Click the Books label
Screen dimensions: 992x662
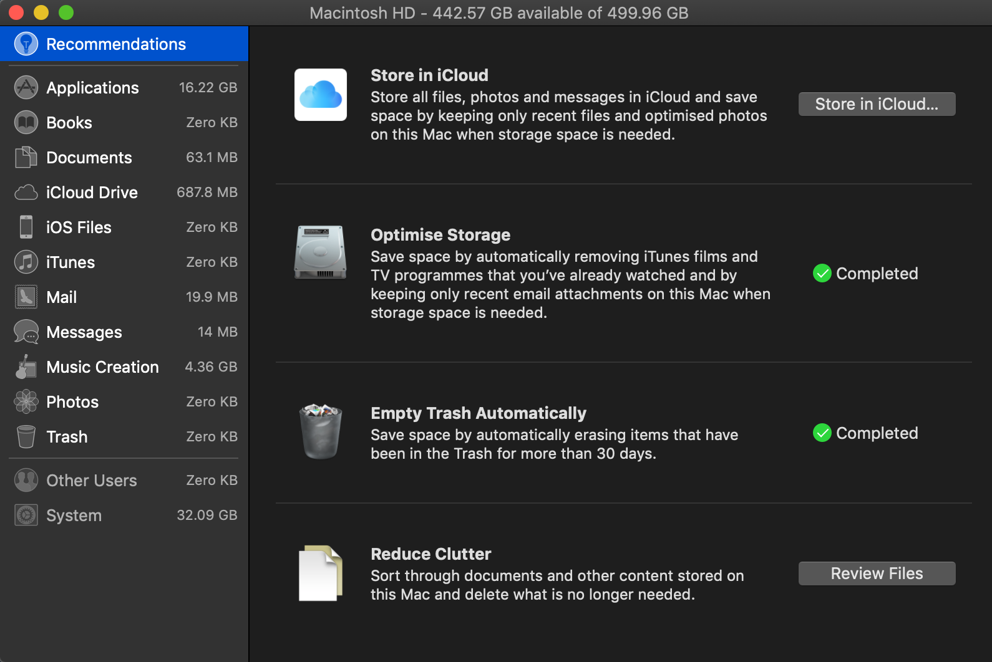(69, 123)
